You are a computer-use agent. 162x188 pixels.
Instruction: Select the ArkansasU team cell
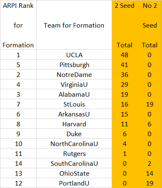[x=74, y=114]
